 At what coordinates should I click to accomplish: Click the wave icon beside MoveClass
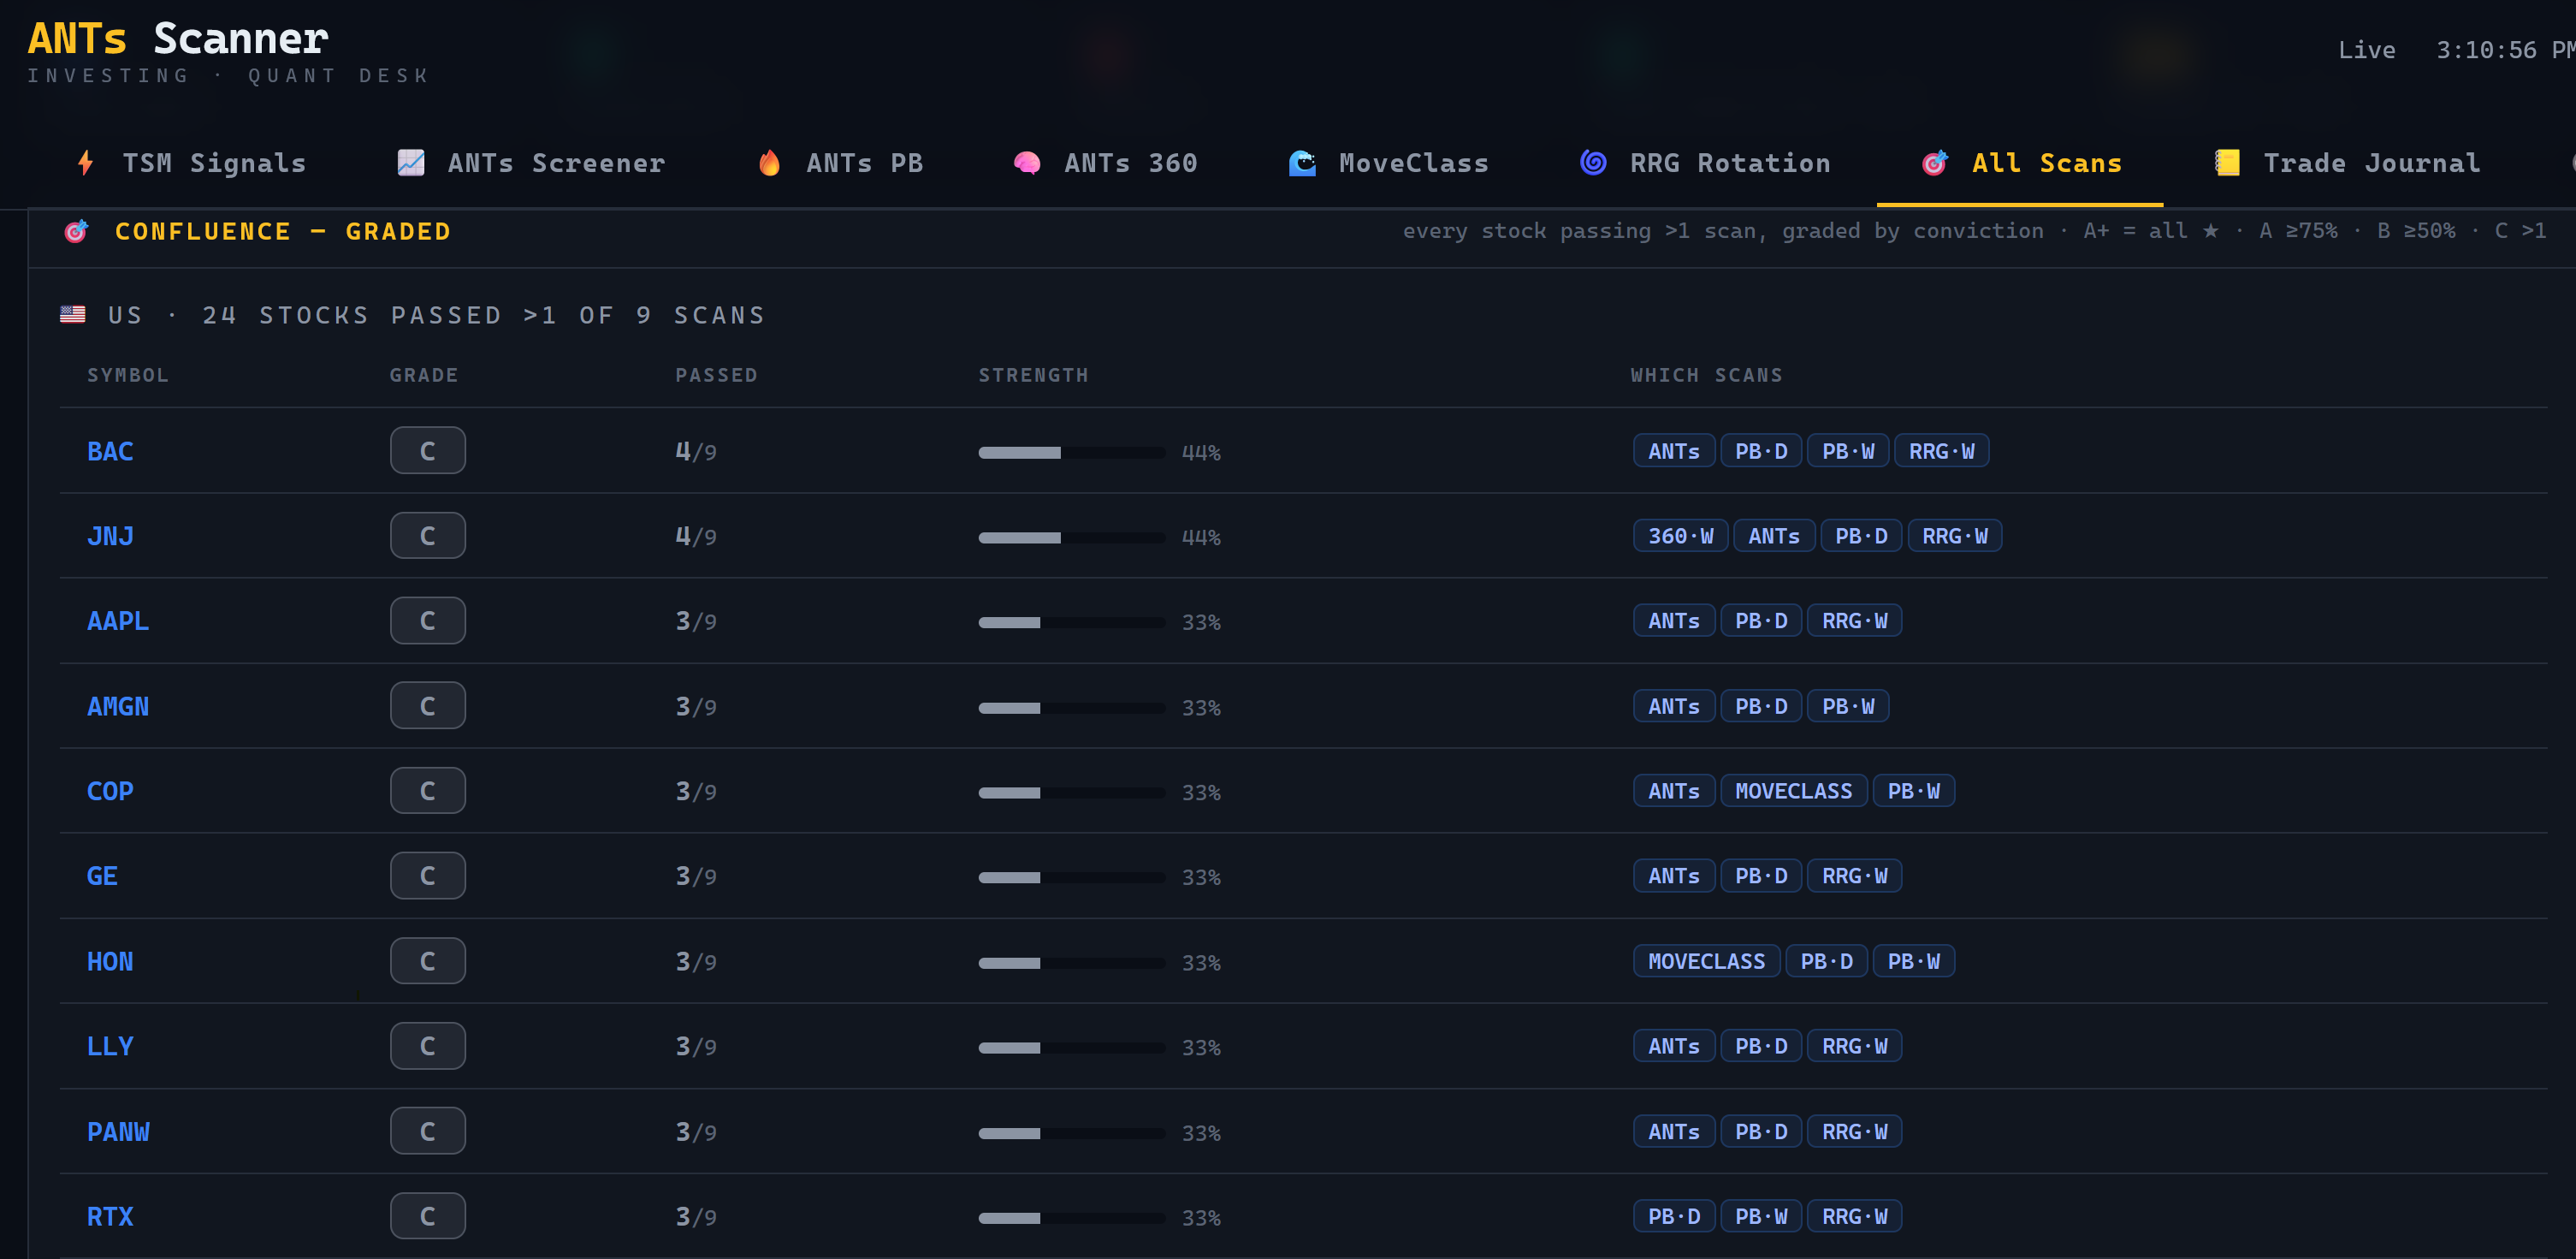tap(1302, 163)
